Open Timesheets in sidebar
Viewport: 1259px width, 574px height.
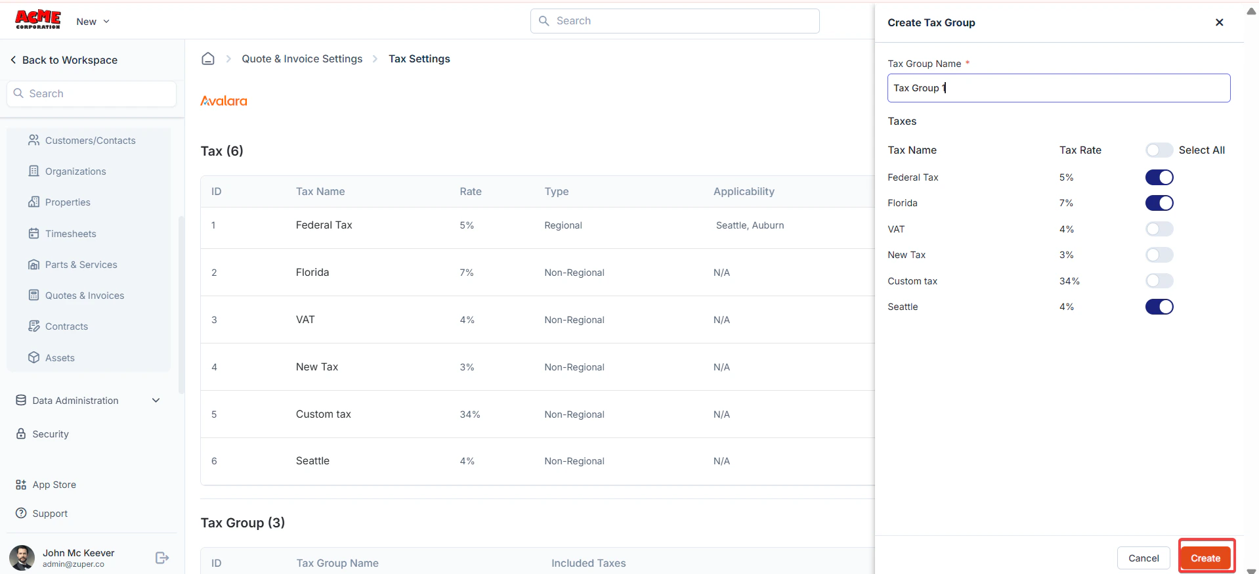click(70, 234)
